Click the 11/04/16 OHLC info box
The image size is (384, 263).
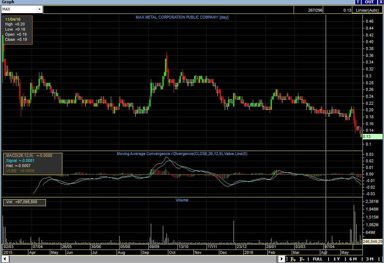pos(17,30)
